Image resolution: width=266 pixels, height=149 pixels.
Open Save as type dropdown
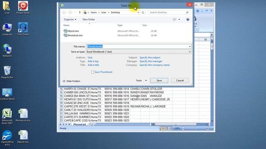tap(190, 52)
